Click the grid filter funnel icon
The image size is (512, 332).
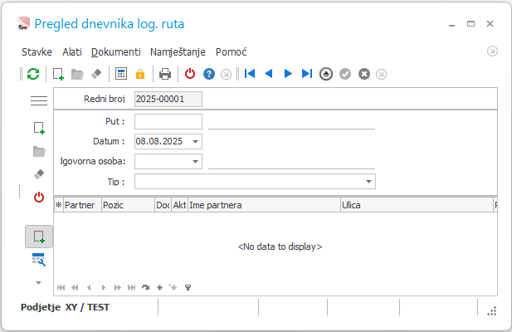(x=188, y=288)
